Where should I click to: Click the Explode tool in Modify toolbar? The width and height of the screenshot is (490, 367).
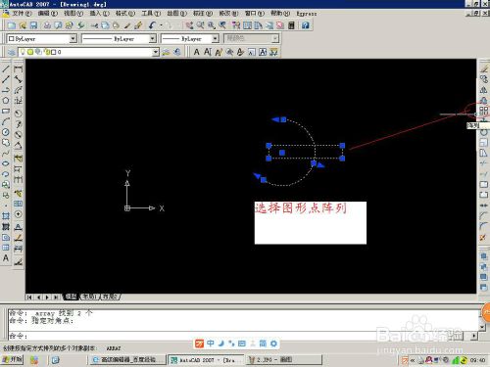(484, 237)
